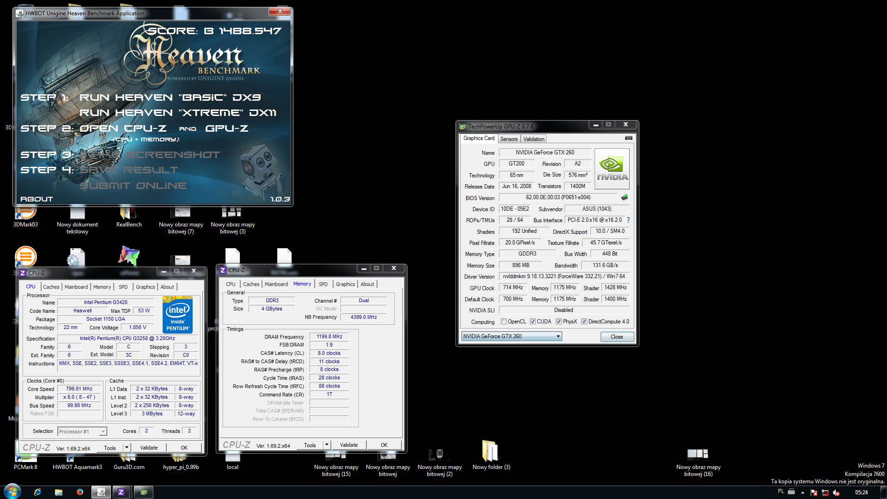Image resolution: width=887 pixels, height=499 pixels.
Task: Switch to CPU-Z via purple taskbar icon
Action: (x=121, y=493)
